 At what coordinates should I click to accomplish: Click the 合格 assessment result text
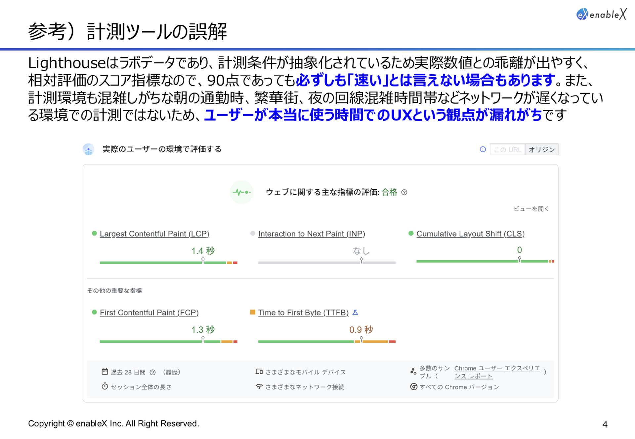pyautogui.click(x=389, y=192)
